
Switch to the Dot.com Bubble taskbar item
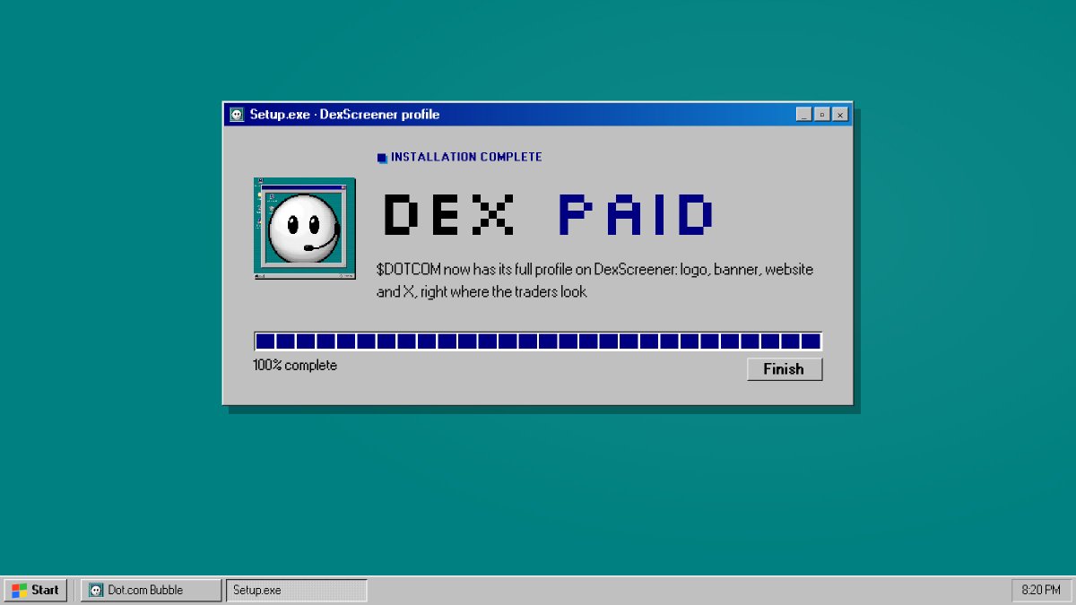tap(151, 590)
